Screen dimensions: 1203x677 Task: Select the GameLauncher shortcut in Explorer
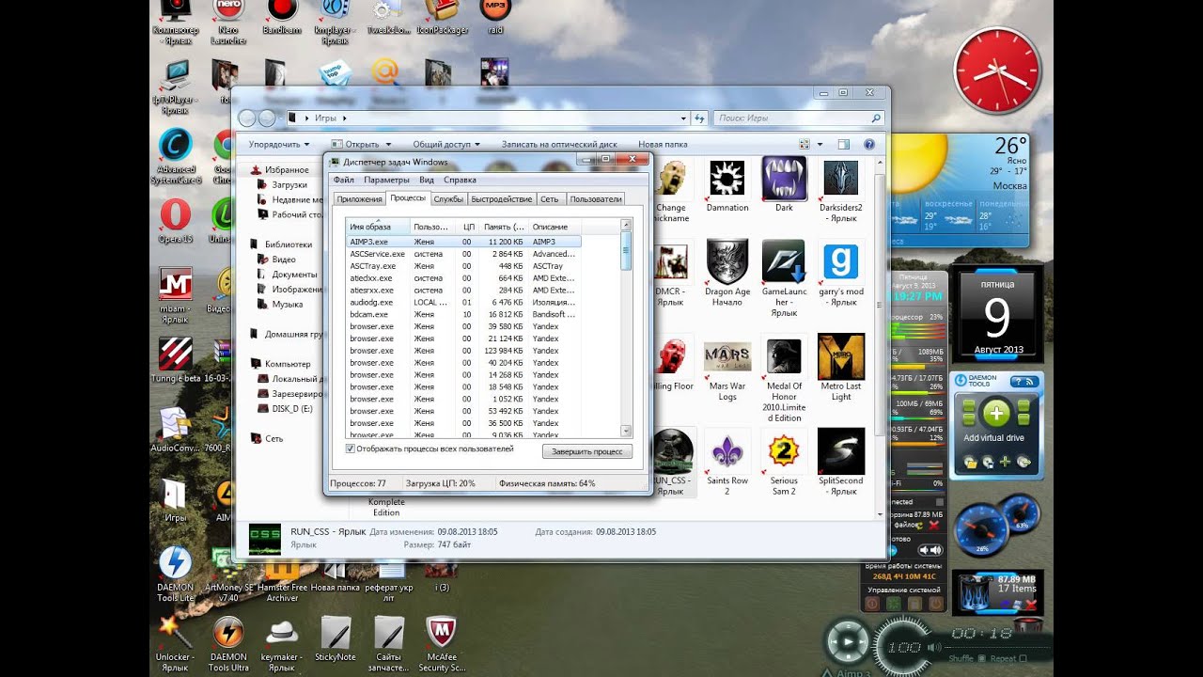(x=784, y=278)
